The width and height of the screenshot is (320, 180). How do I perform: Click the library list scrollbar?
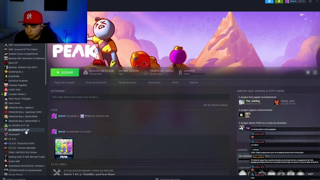coord(46,64)
